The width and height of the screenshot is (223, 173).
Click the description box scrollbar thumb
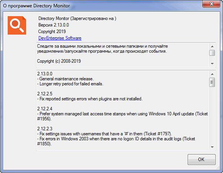tap(212, 53)
